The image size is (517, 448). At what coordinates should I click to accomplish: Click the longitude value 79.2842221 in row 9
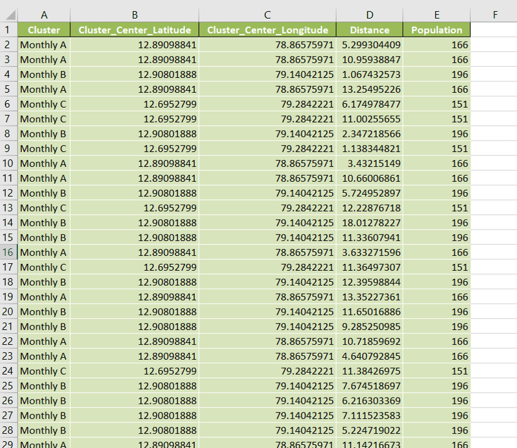point(267,148)
